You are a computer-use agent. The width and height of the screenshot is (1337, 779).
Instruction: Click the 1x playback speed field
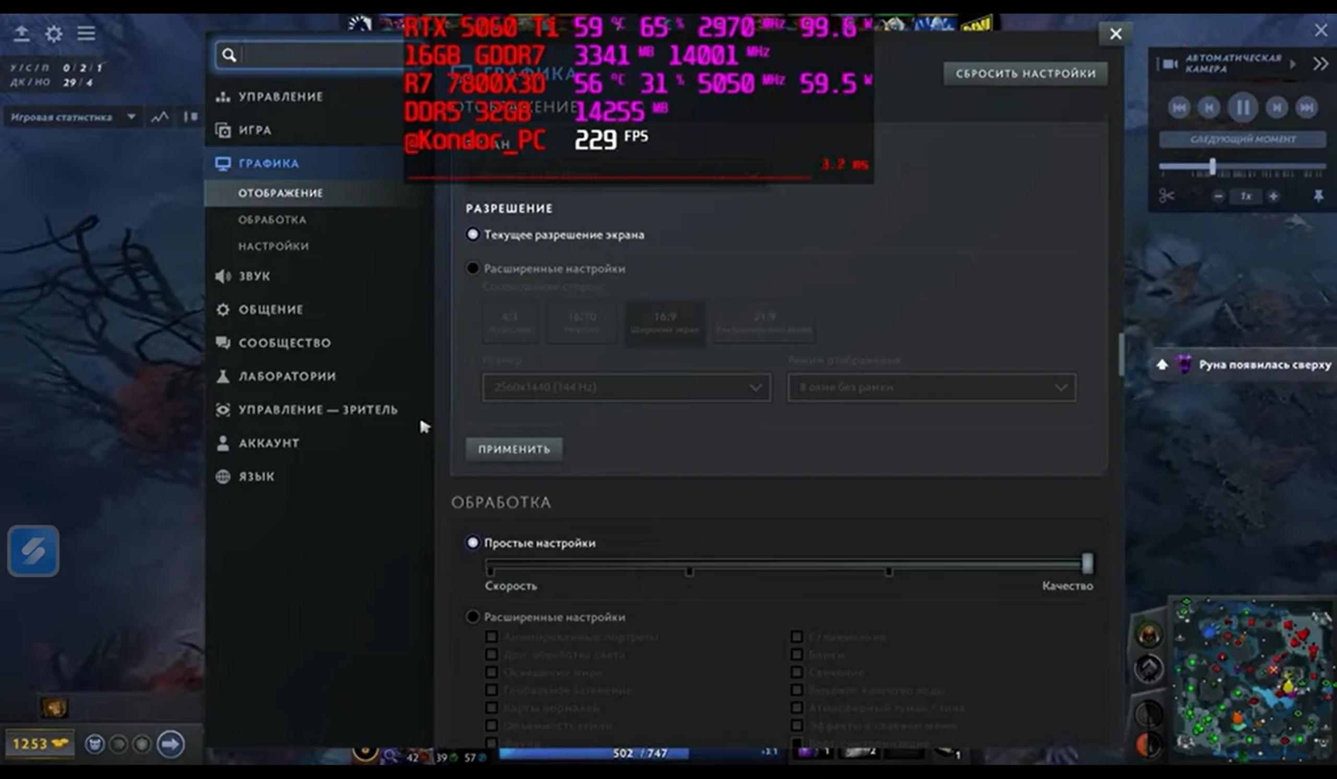1245,196
